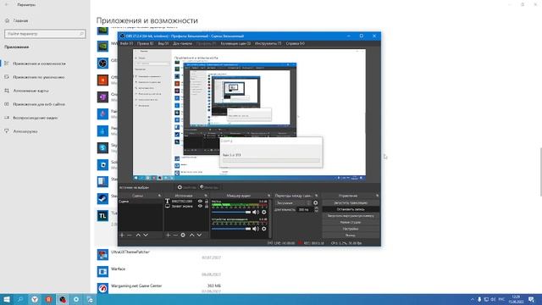Viewport: 542px width, 305px height.
Task: Remove the selected scene with the minus icon
Action: [130, 235]
